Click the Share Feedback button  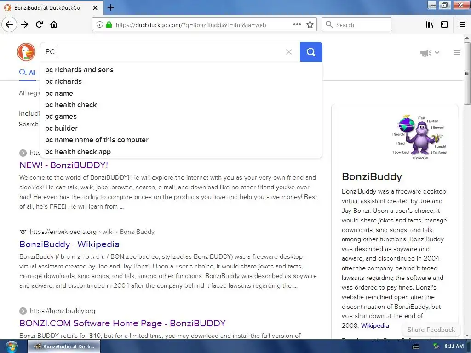tap(431, 330)
